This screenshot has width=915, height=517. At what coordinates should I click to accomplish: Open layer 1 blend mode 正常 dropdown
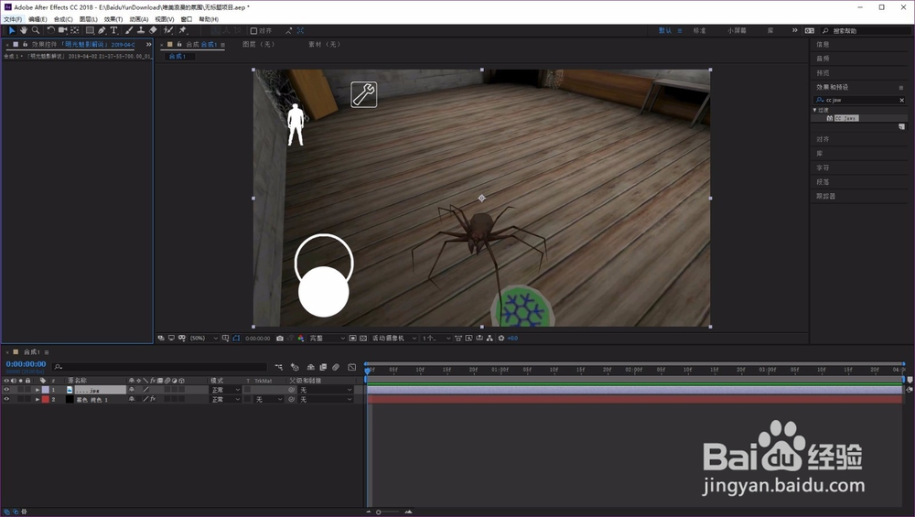point(225,390)
